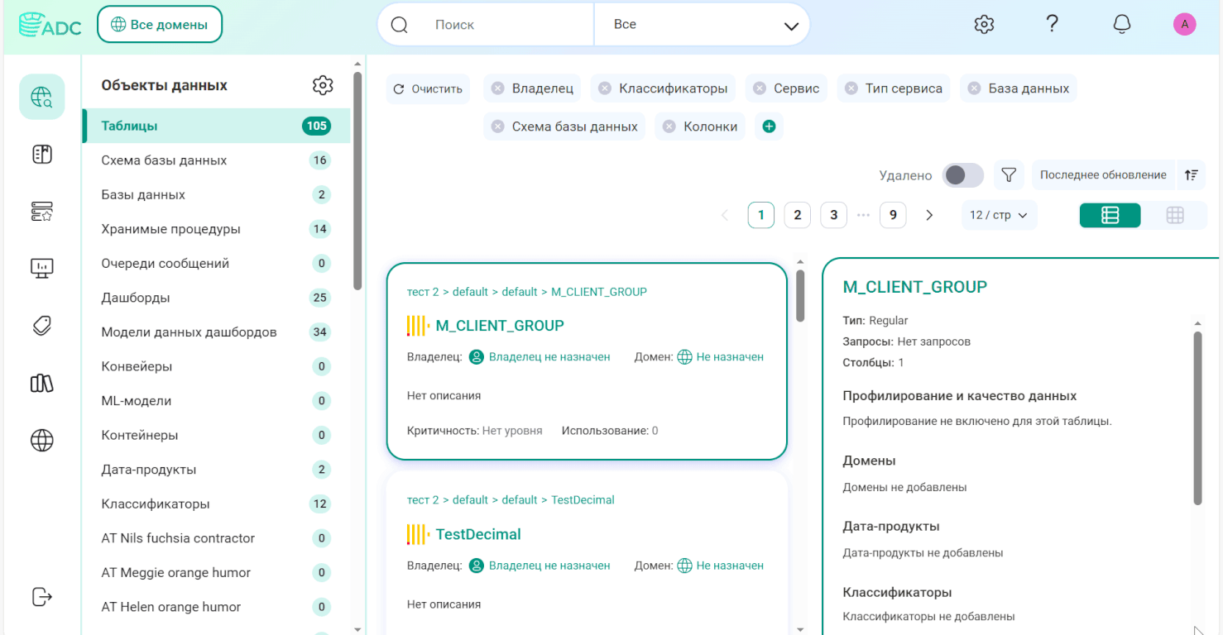Click the green plus add-filter icon

tap(769, 127)
